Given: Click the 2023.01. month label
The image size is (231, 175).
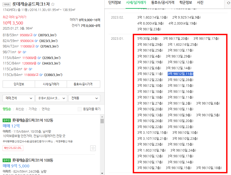Looking at the screenshot, I should [x=117, y=39].
